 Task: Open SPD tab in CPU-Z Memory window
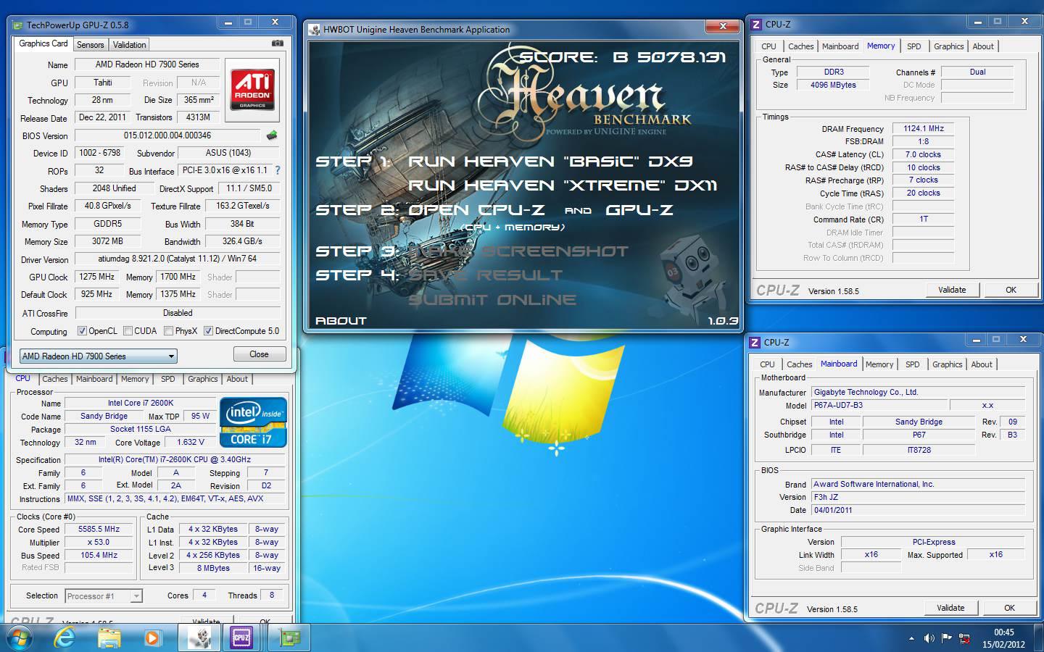click(914, 46)
